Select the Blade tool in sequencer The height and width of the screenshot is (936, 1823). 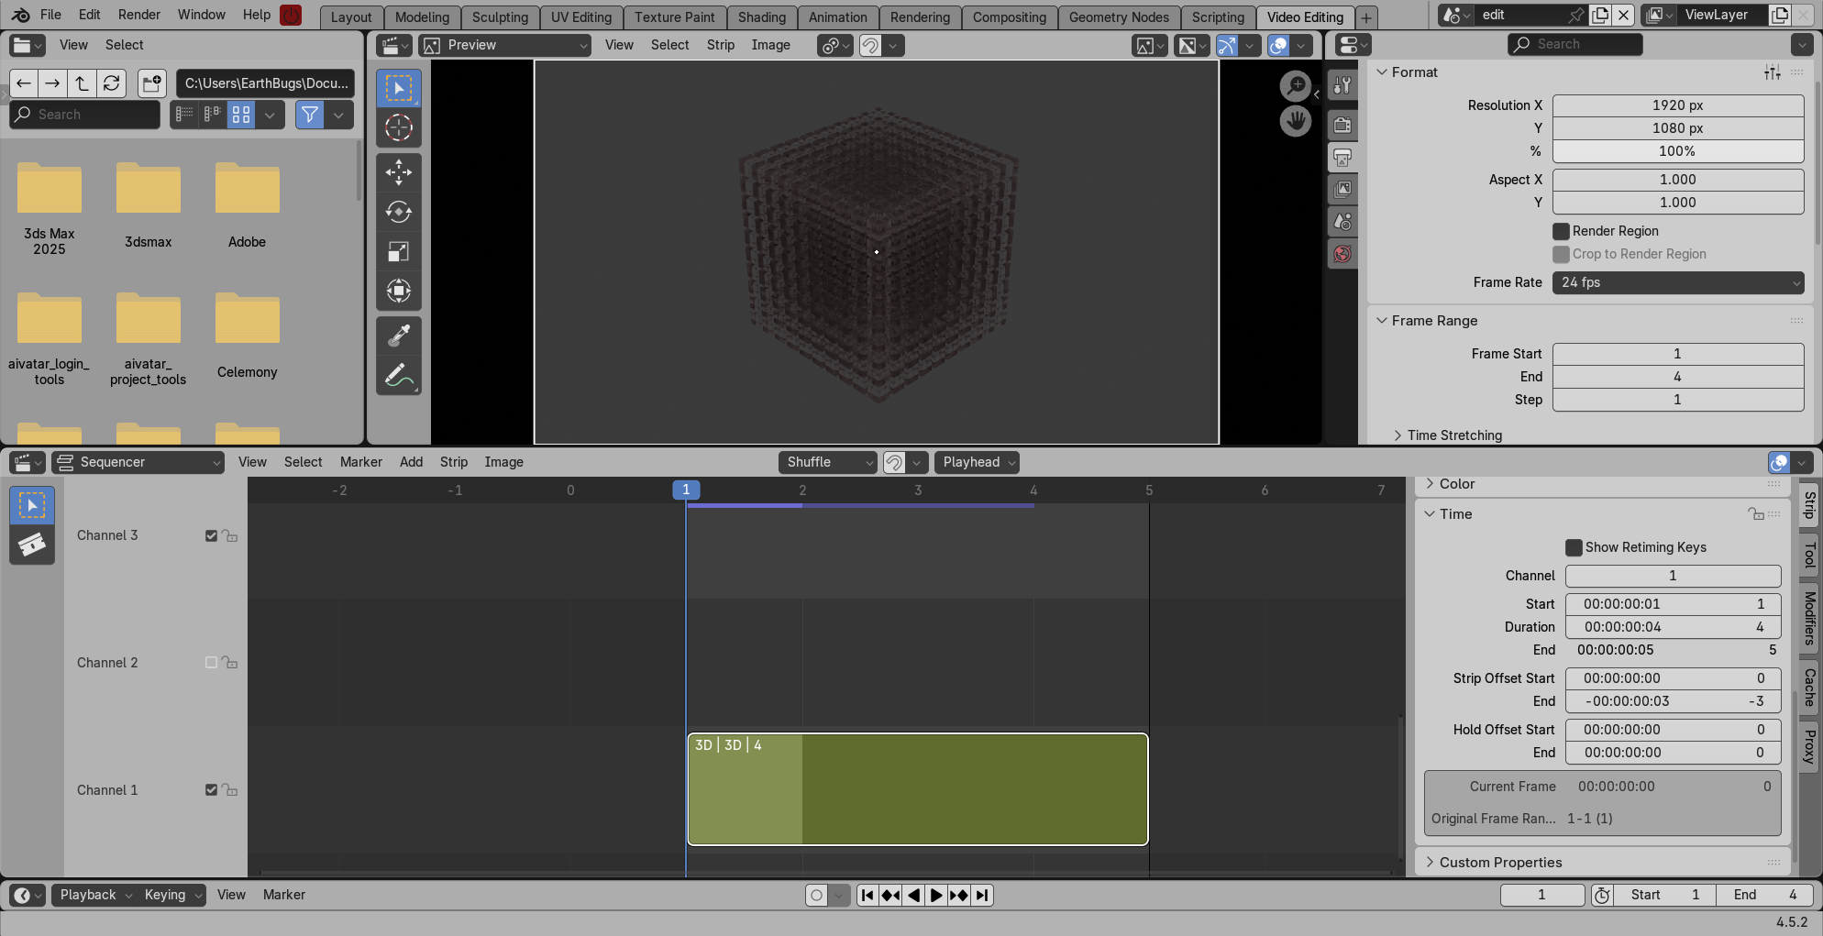(x=32, y=545)
